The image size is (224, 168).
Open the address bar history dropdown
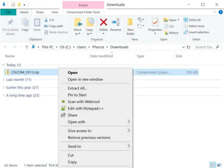pos(183,47)
